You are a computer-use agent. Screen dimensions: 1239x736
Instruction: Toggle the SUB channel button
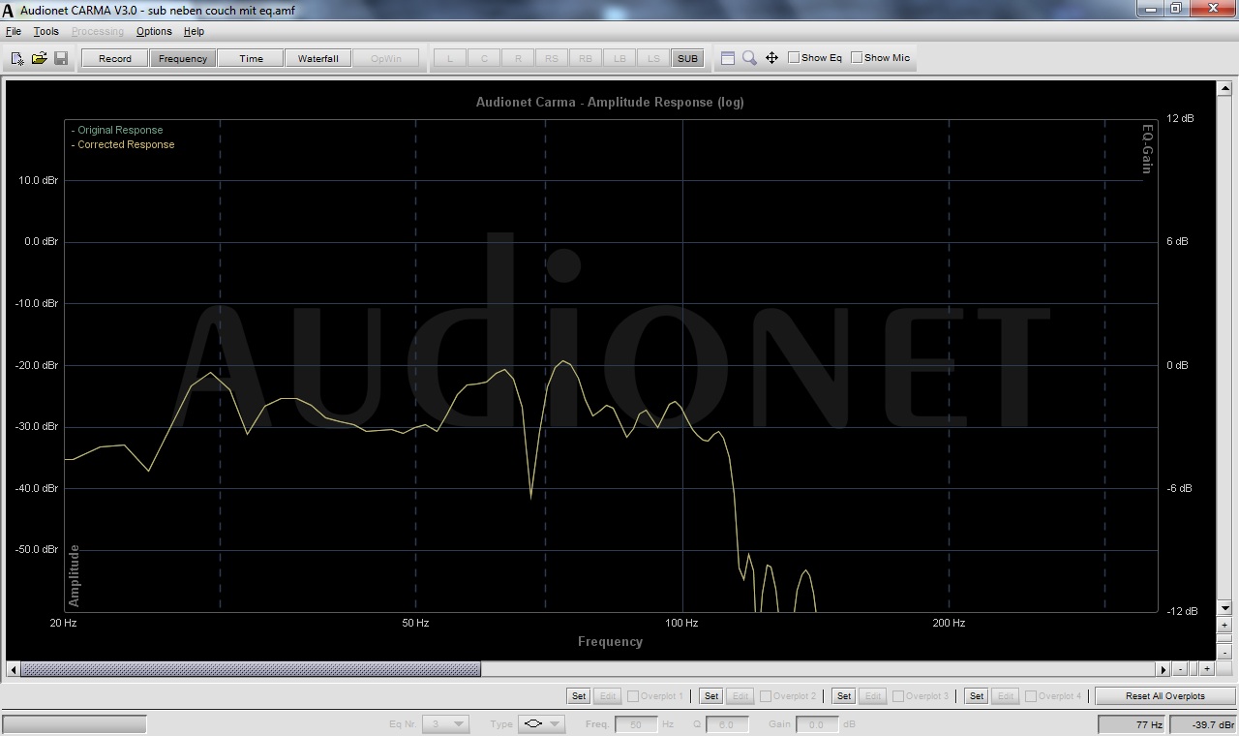687,58
